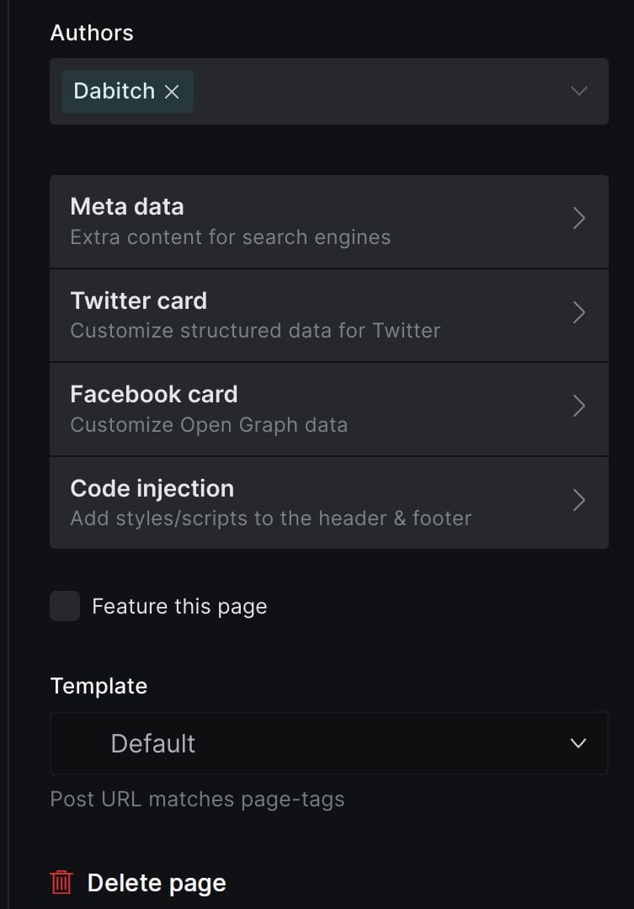
Task: Click Code injection chevron arrow
Action: [x=579, y=500]
